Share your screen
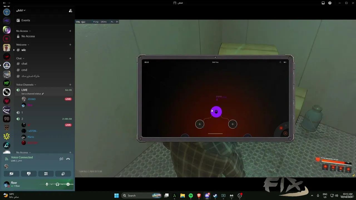Image resolution: width=356 pixels, height=200 pixels. click(x=29, y=174)
